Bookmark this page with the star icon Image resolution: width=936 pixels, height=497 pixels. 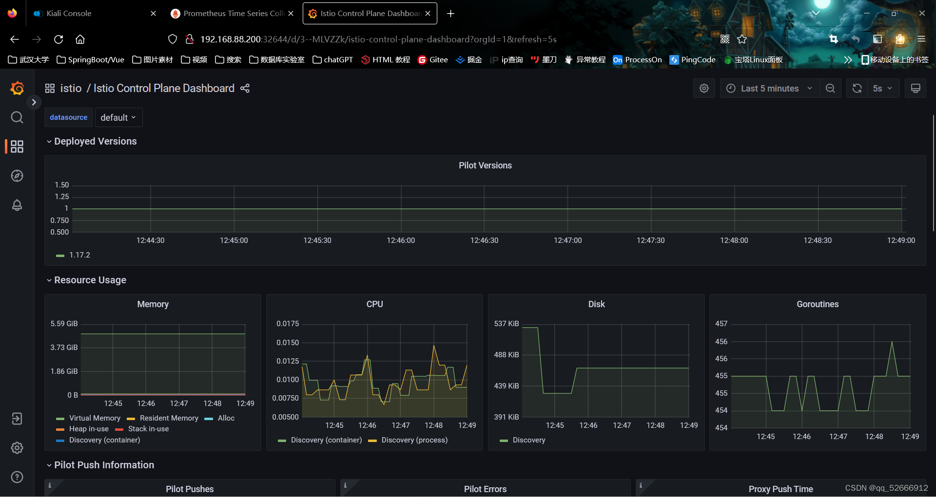click(x=742, y=39)
